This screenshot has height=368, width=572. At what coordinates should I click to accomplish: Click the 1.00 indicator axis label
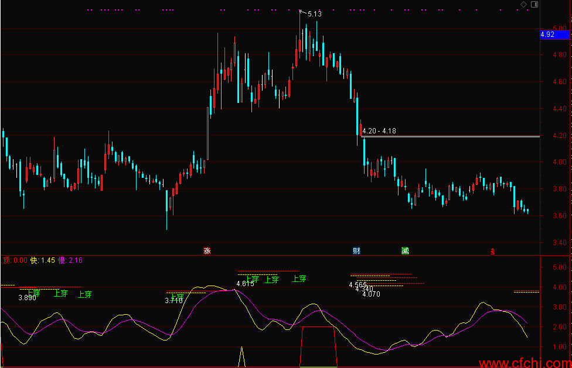tap(560, 347)
